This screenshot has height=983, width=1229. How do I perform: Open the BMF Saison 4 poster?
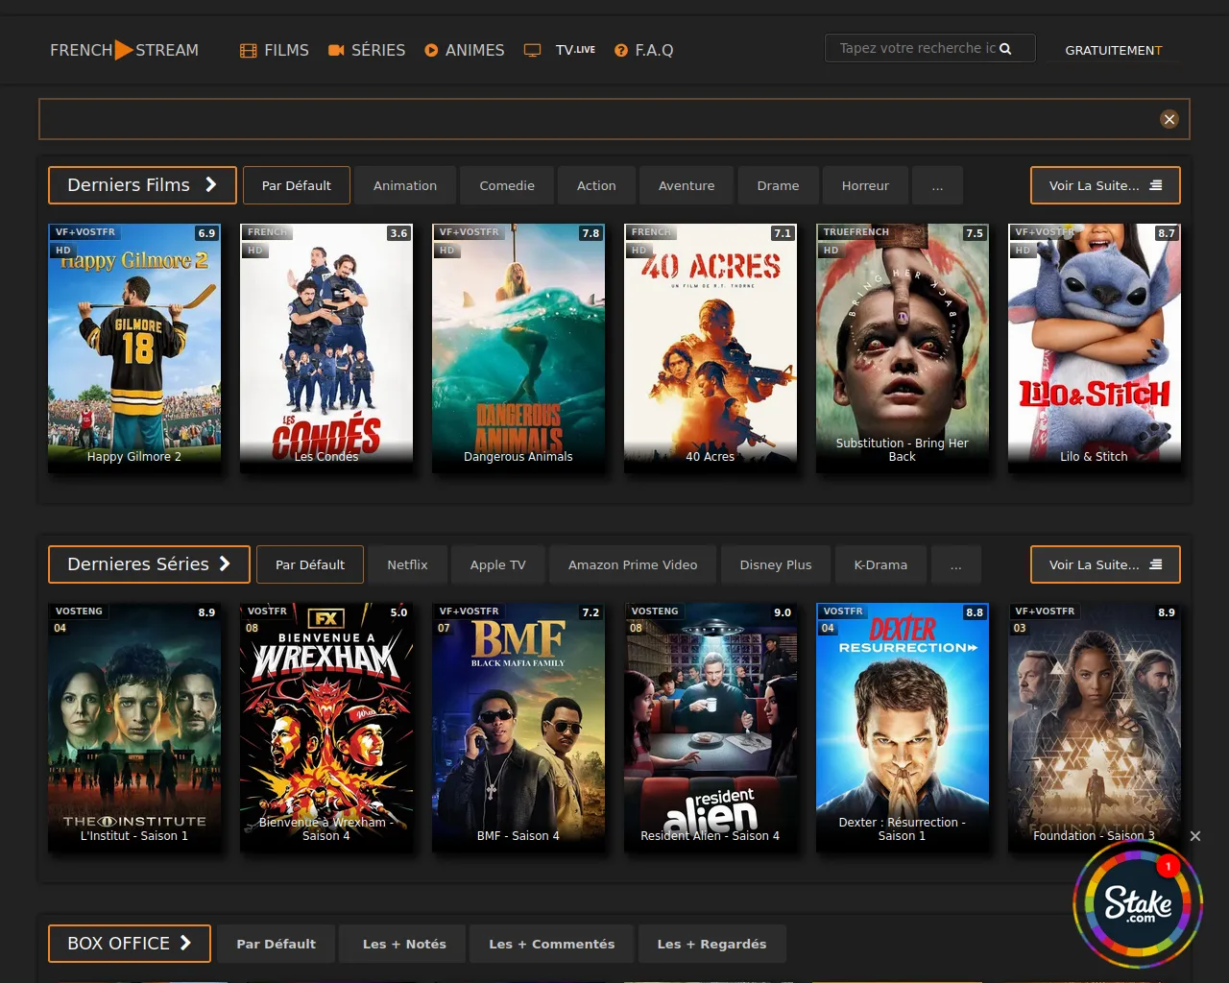(518, 728)
